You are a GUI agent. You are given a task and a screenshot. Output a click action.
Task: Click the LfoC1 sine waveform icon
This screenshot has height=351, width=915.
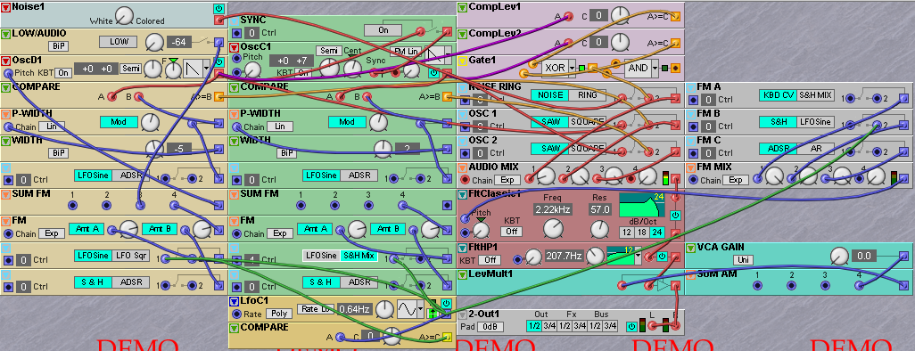click(406, 309)
